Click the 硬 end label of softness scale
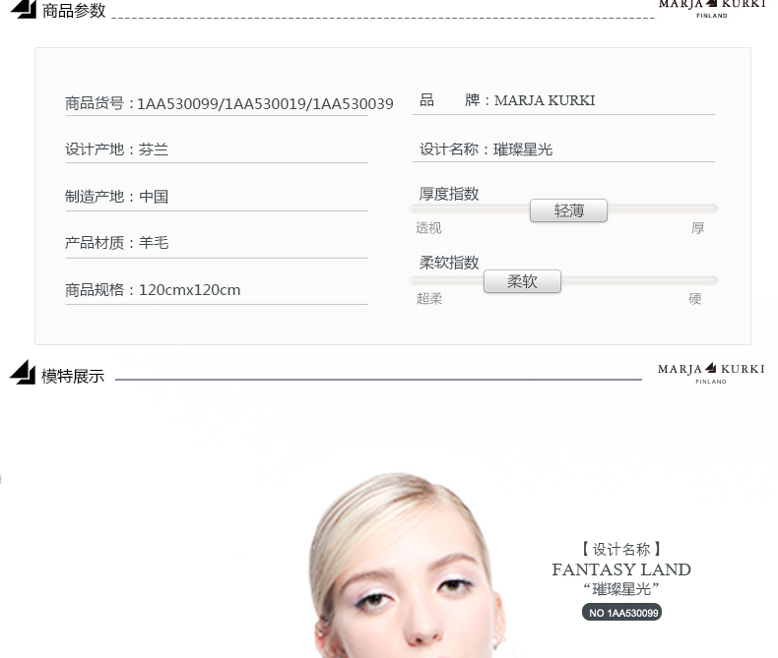This screenshot has width=778, height=658. pyautogui.click(x=695, y=299)
